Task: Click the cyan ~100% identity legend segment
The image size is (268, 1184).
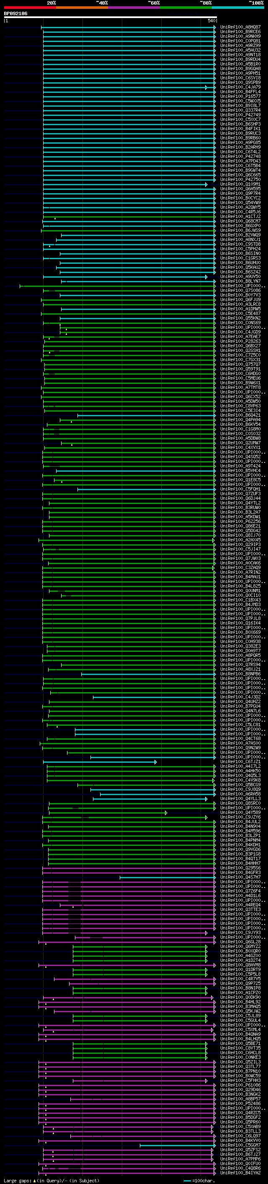Action: (238, 8)
